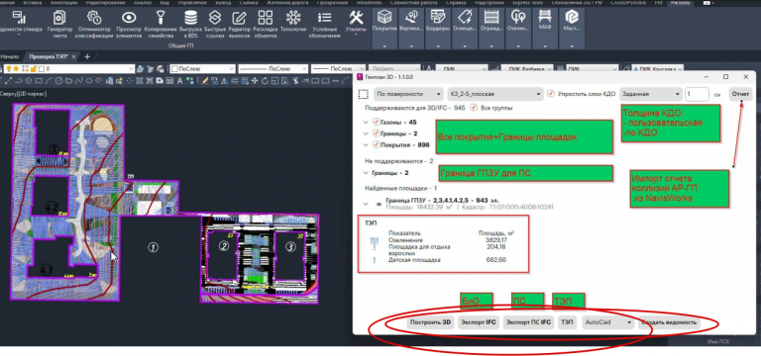Click the Построить 3D button
The width and height of the screenshot is (761, 356).
(430, 322)
